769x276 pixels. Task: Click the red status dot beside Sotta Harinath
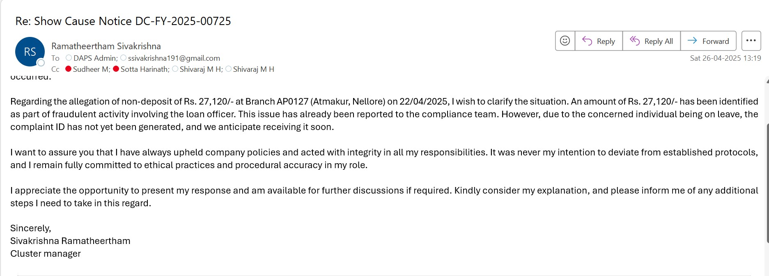point(116,69)
